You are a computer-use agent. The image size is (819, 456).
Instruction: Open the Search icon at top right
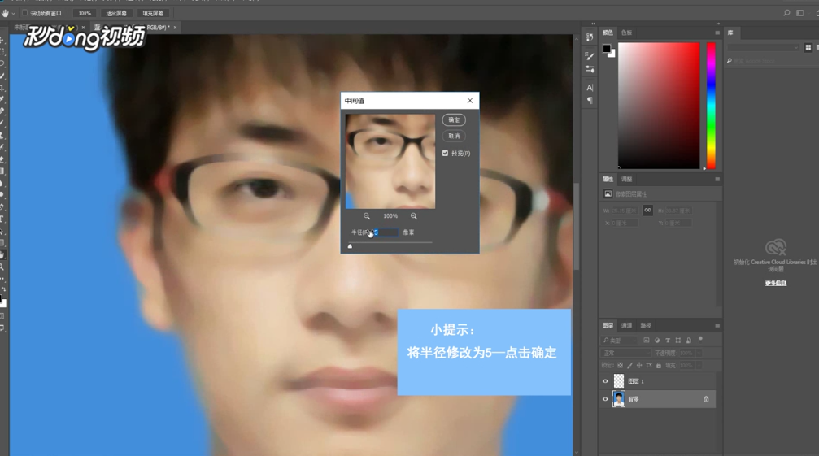click(x=786, y=13)
